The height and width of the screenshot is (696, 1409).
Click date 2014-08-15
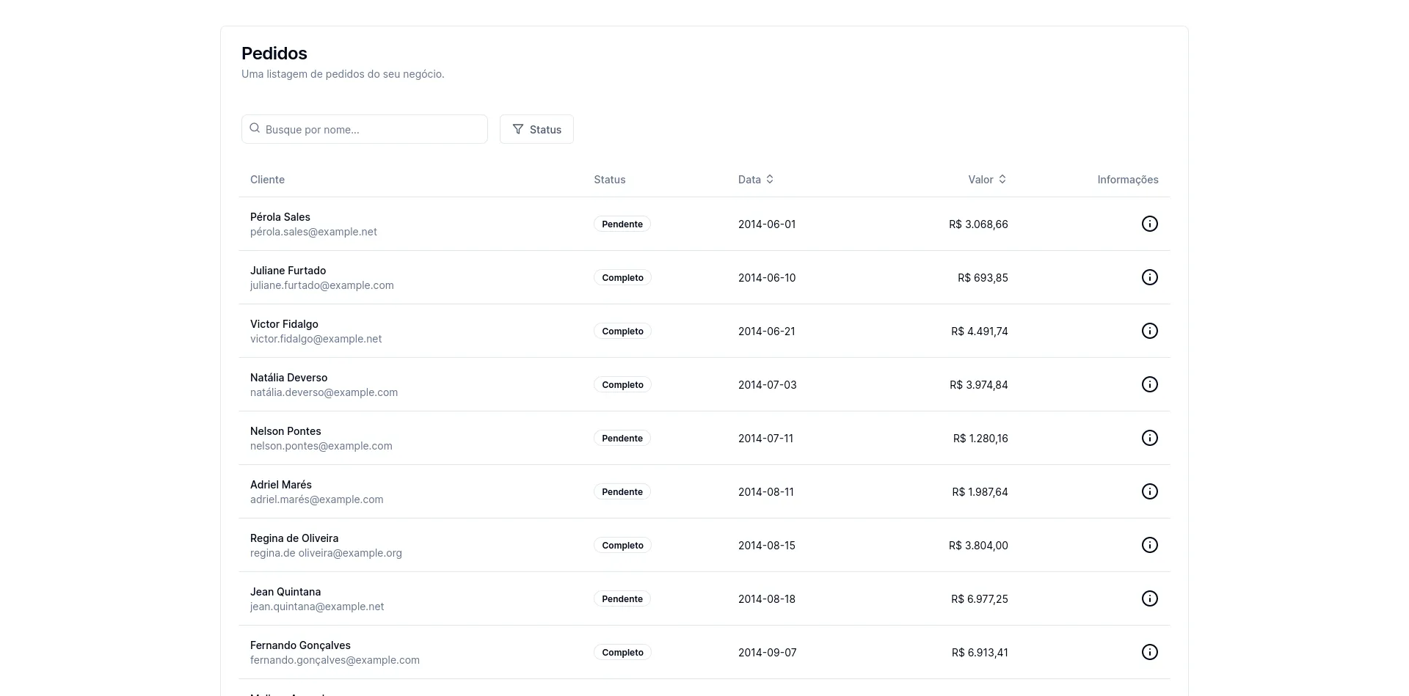pyautogui.click(x=767, y=546)
